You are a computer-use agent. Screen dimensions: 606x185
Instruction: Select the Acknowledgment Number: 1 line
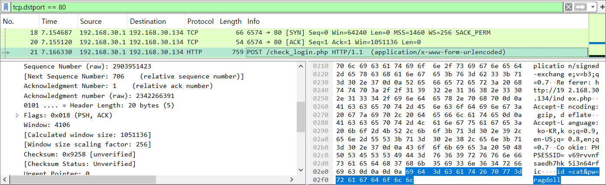coord(118,86)
